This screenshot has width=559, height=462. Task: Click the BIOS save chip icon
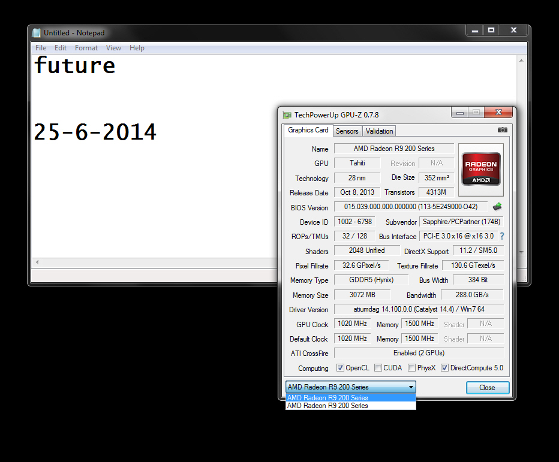click(x=497, y=206)
